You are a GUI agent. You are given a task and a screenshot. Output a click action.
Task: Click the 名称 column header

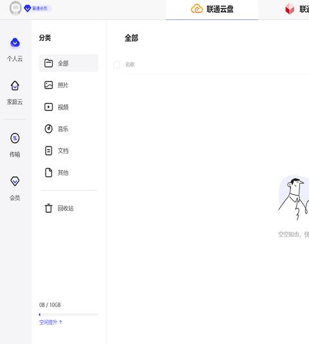click(x=130, y=65)
